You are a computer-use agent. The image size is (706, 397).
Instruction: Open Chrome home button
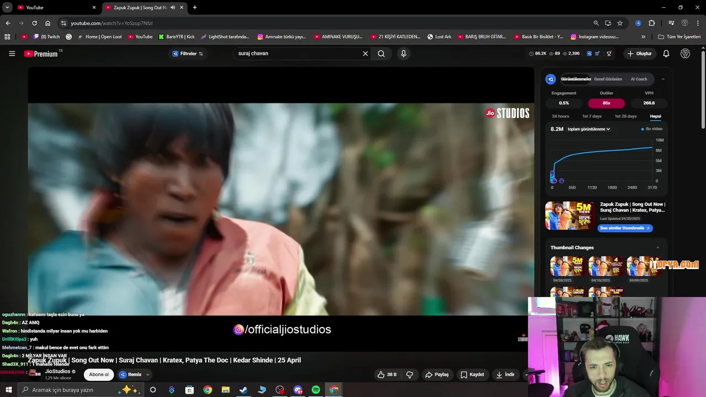[x=47, y=23]
